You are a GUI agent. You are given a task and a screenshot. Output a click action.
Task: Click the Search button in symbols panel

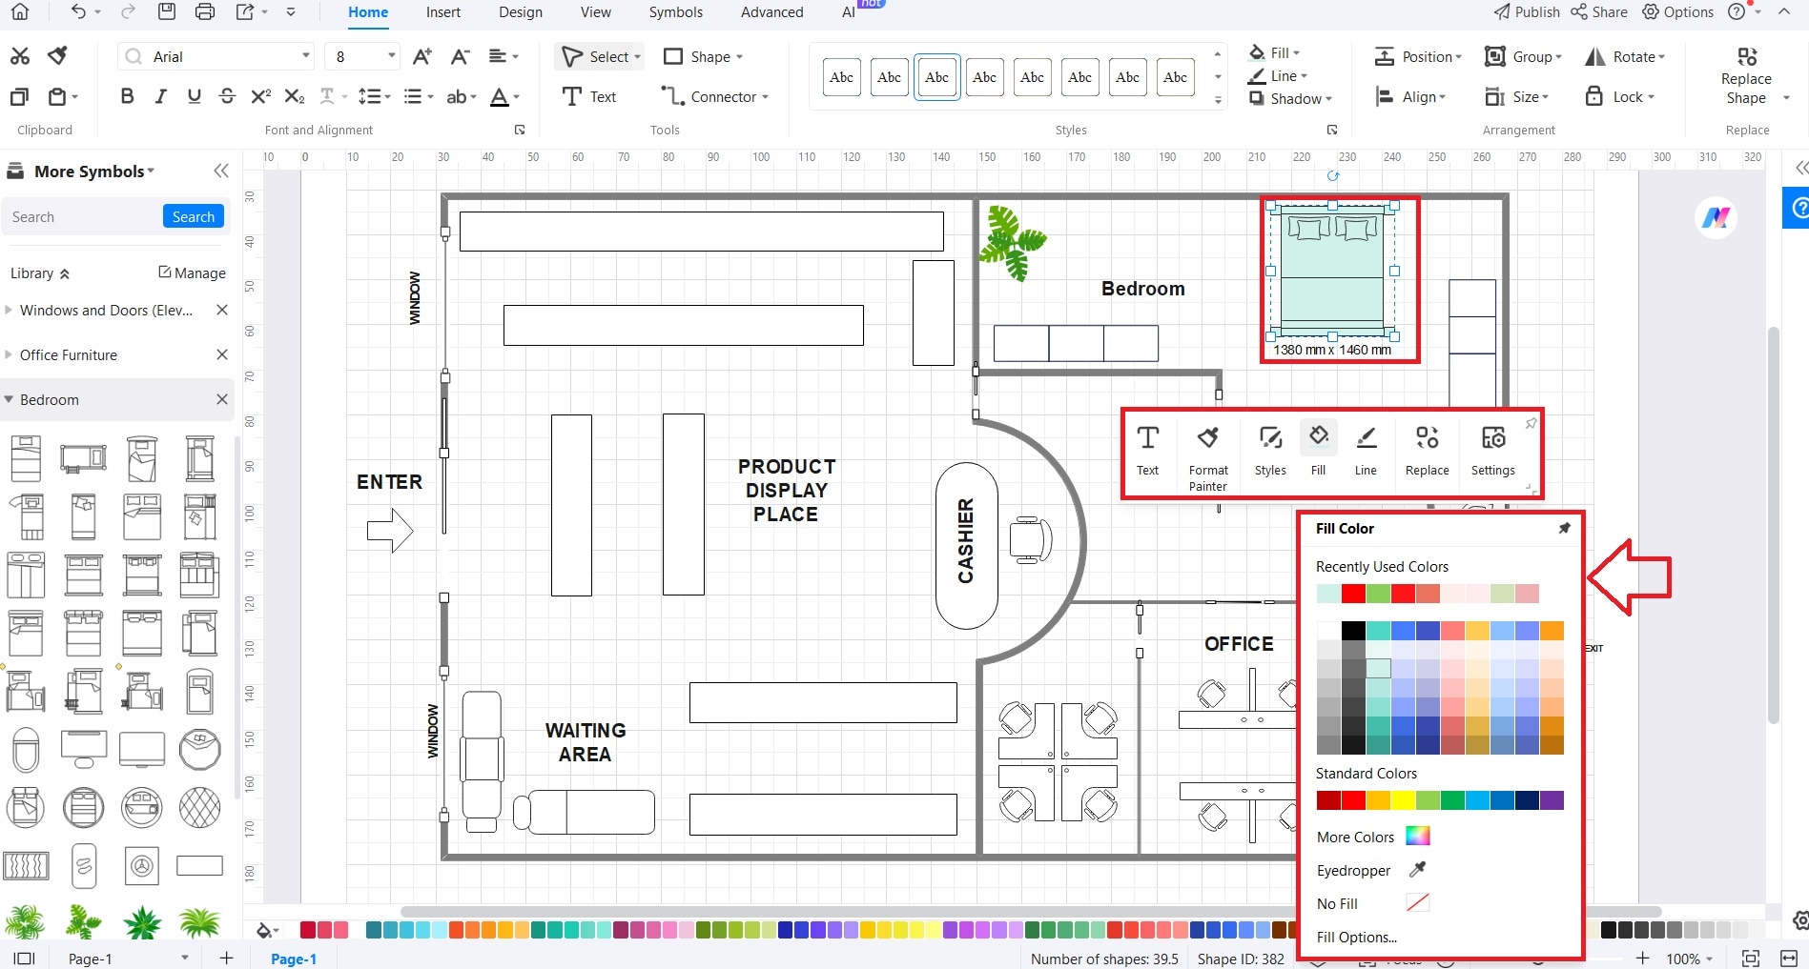194,216
